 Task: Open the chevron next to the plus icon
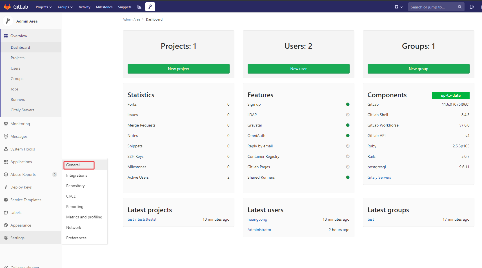401,7
